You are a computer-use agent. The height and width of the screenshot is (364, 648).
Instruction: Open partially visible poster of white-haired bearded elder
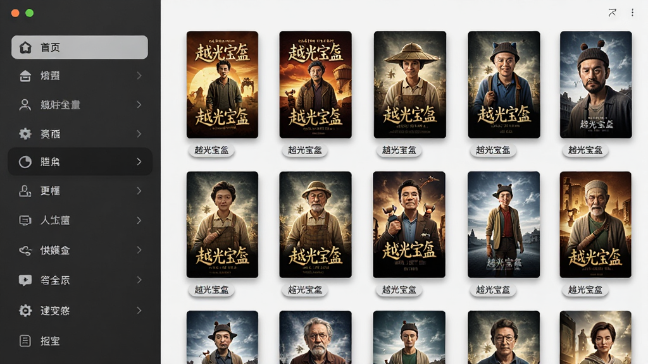tap(315, 337)
